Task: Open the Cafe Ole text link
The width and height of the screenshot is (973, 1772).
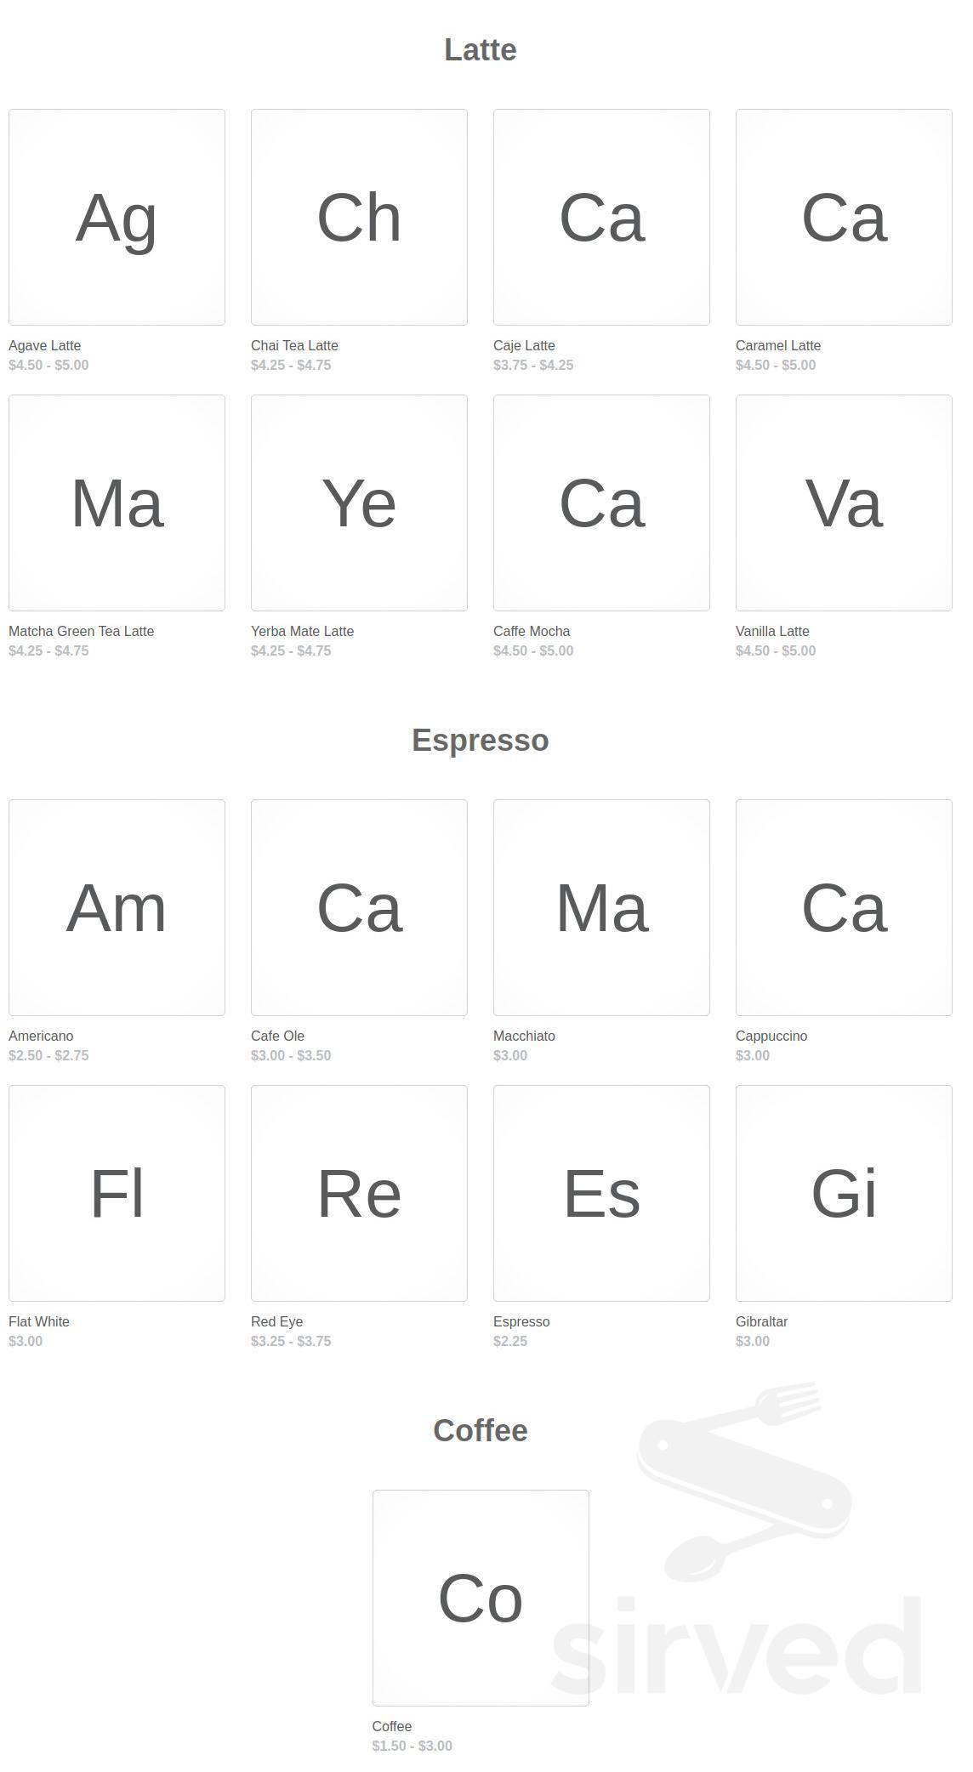Action: (x=277, y=1036)
